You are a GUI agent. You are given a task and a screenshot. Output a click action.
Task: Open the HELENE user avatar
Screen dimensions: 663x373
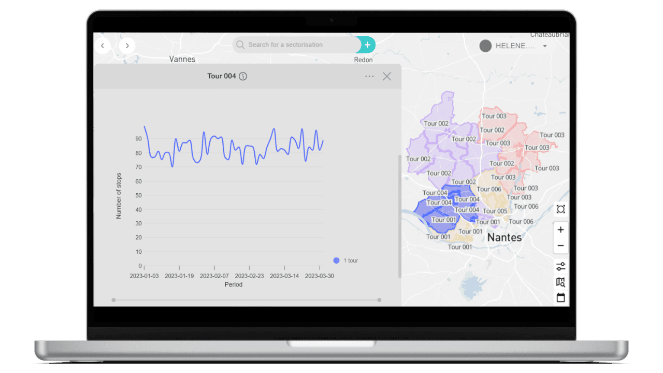[485, 46]
